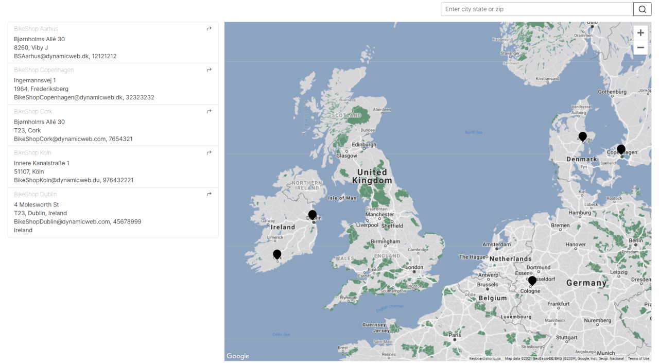Click directions arrow for BikeShop Aarhus

(x=209, y=29)
